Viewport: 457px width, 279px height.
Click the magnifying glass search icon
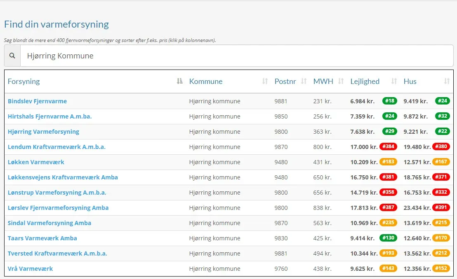tap(12, 56)
